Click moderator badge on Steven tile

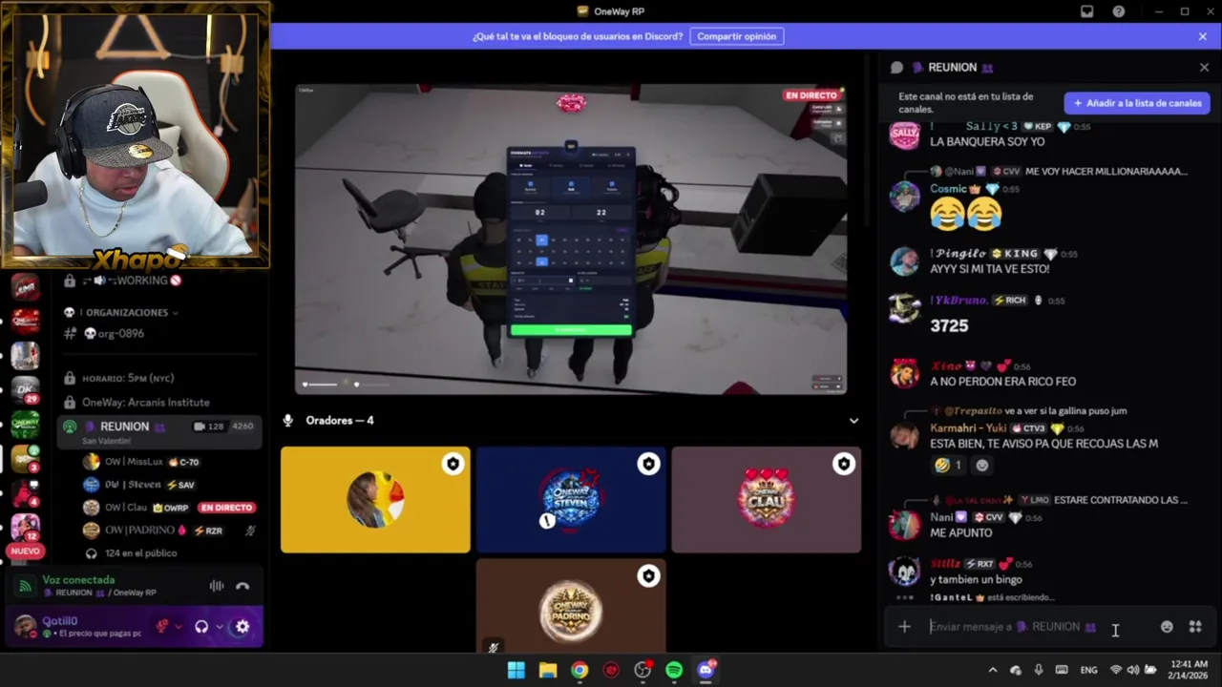648,464
